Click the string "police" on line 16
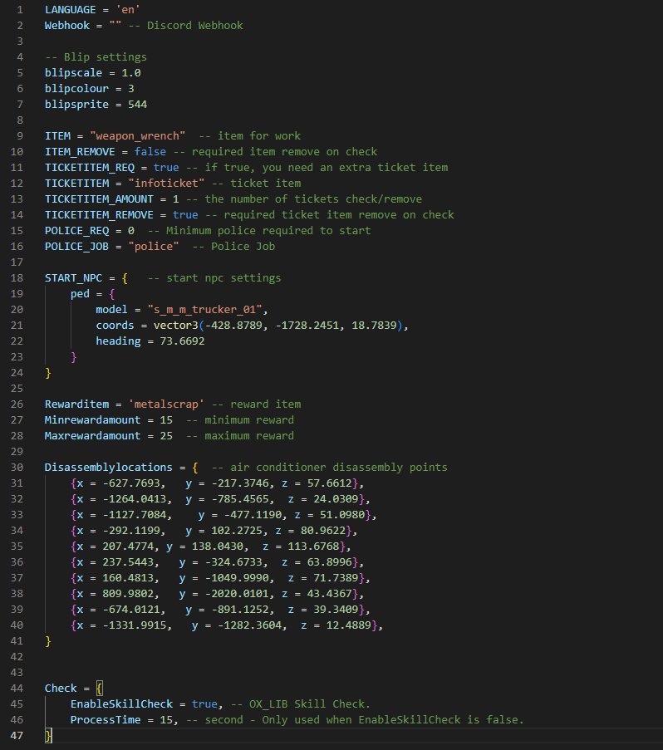Image resolution: width=663 pixels, height=750 pixels. click(x=154, y=247)
